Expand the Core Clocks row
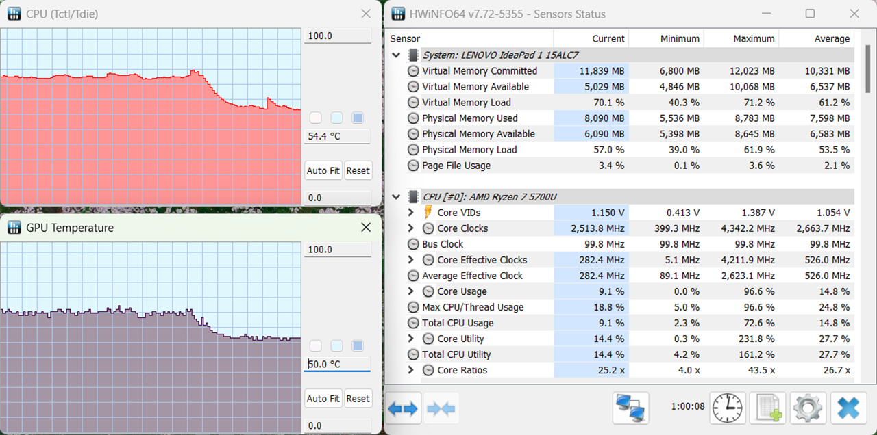This screenshot has width=877, height=435. tap(411, 228)
